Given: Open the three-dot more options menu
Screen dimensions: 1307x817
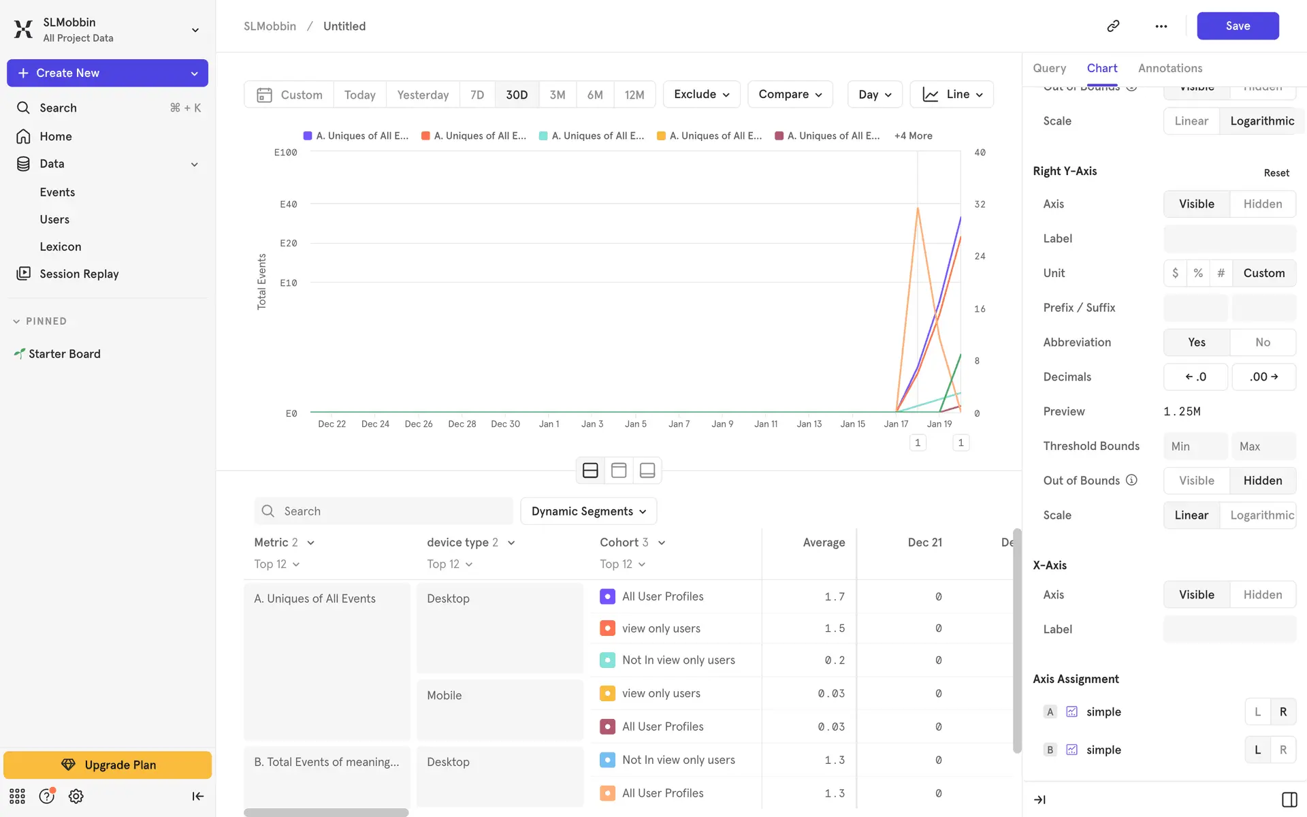Looking at the screenshot, I should tap(1161, 26).
